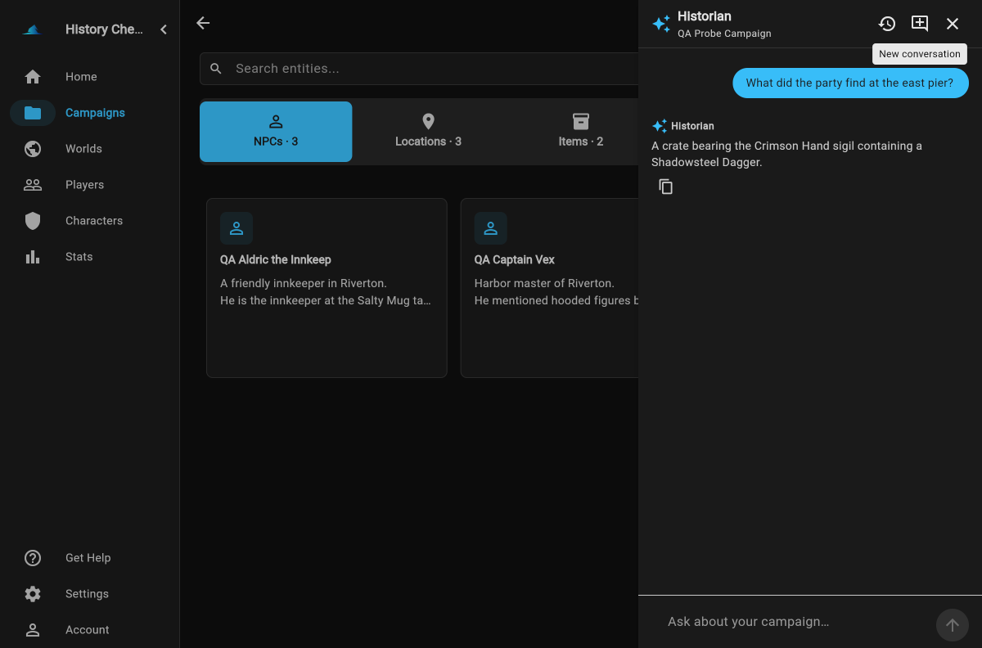Click the search magnifier icon
The width and height of the screenshot is (982, 648).
pos(216,69)
